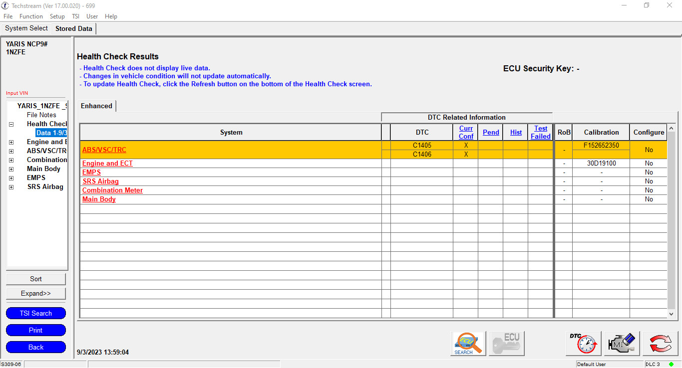This screenshot has width=682, height=368.
Task: Click the red Input VIN label
Action: click(x=17, y=93)
